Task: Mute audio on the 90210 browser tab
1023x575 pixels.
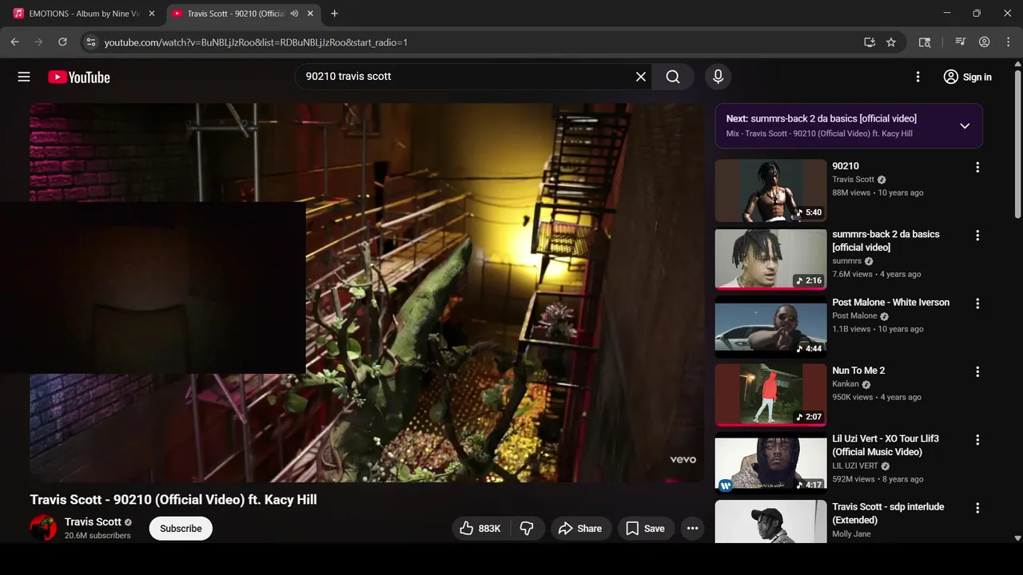Action: 294,14
